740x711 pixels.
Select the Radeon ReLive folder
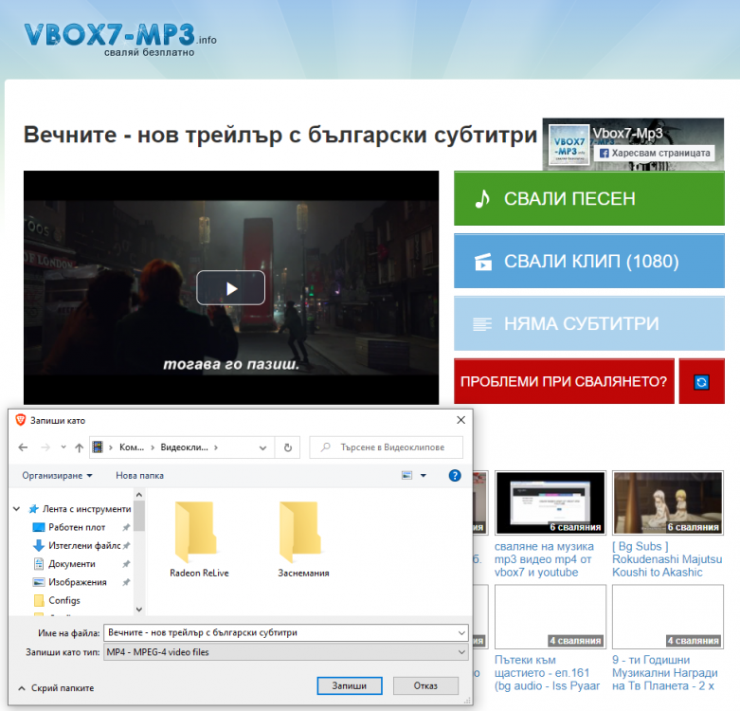tap(199, 539)
